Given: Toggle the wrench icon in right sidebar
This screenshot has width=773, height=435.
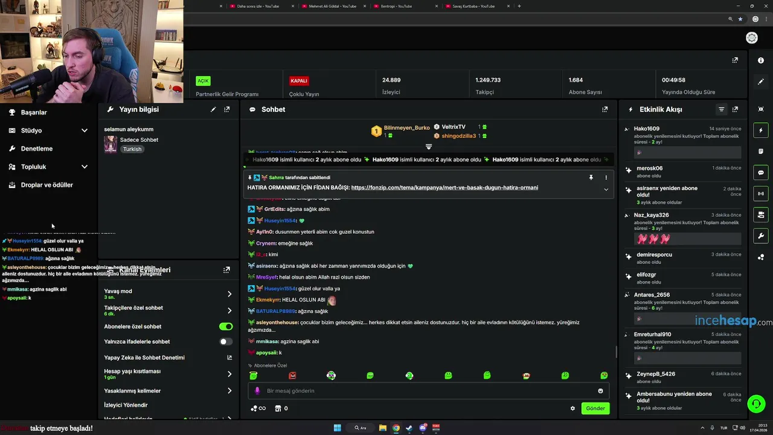Looking at the screenshot, I should (x=761, y=236).
